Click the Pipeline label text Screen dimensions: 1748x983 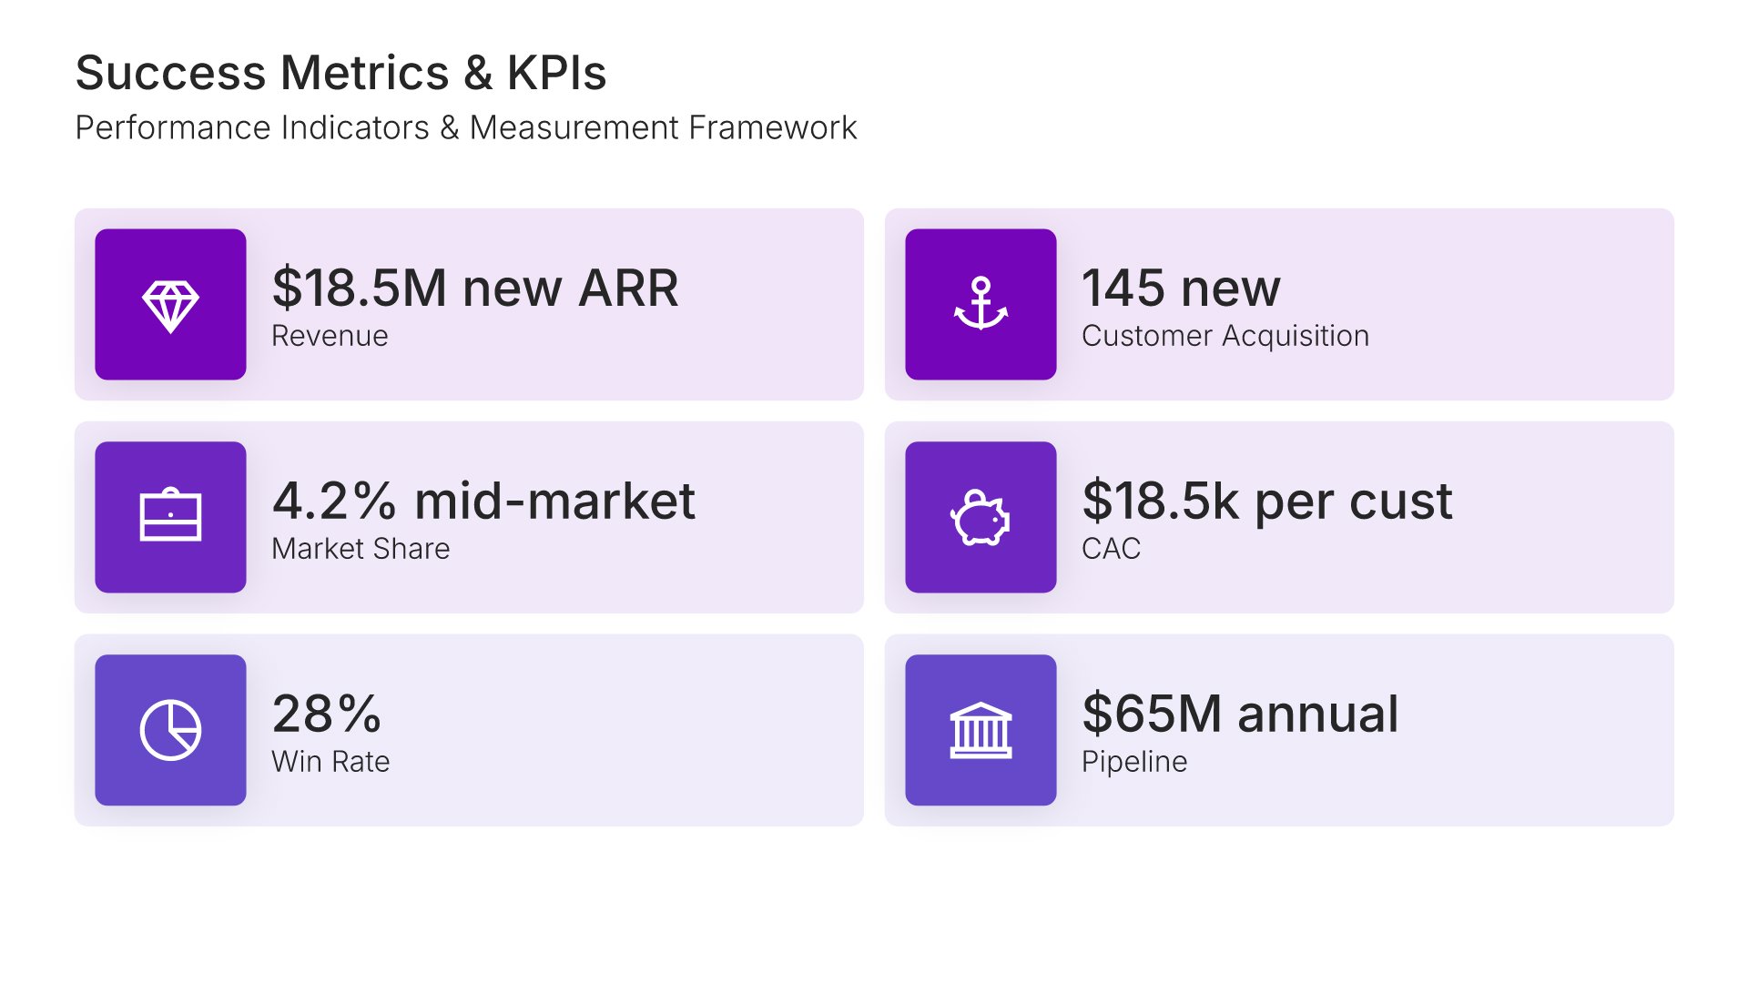[x=1133, y=762]
